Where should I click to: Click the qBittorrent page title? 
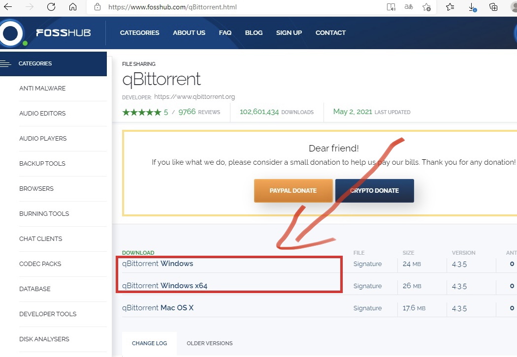[x=161, y=79]
